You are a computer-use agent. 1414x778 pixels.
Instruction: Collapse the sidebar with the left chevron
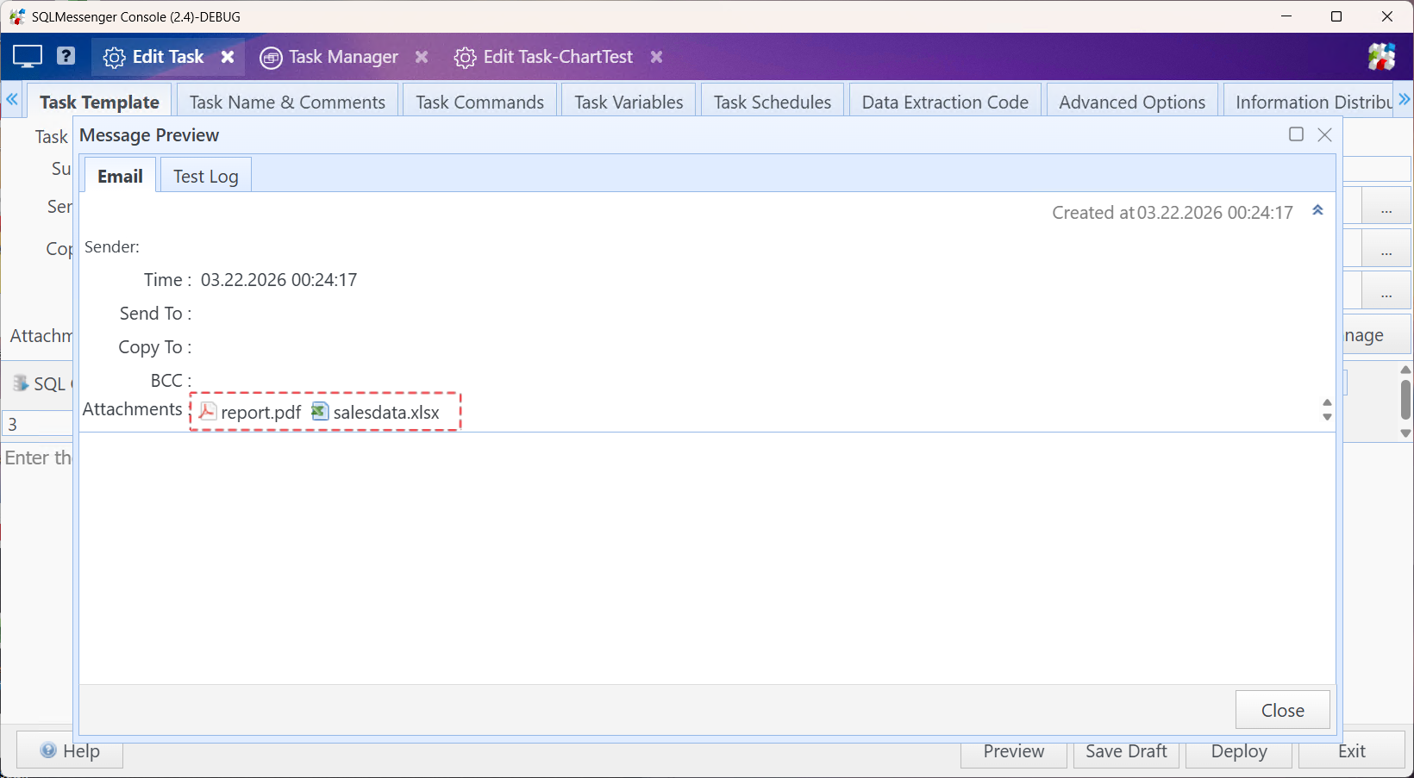(11, 99)
